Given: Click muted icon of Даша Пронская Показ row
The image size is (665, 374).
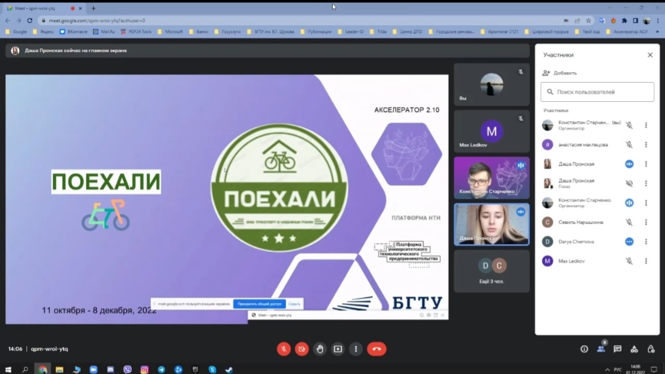Looking at the screenshot, I should [x=629, y=183].
